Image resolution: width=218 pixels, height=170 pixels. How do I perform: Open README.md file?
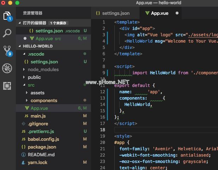[54, 155]
